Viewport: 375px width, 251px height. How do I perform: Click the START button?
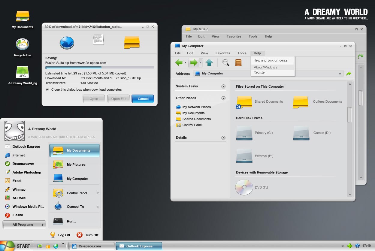tap(16, 246)
